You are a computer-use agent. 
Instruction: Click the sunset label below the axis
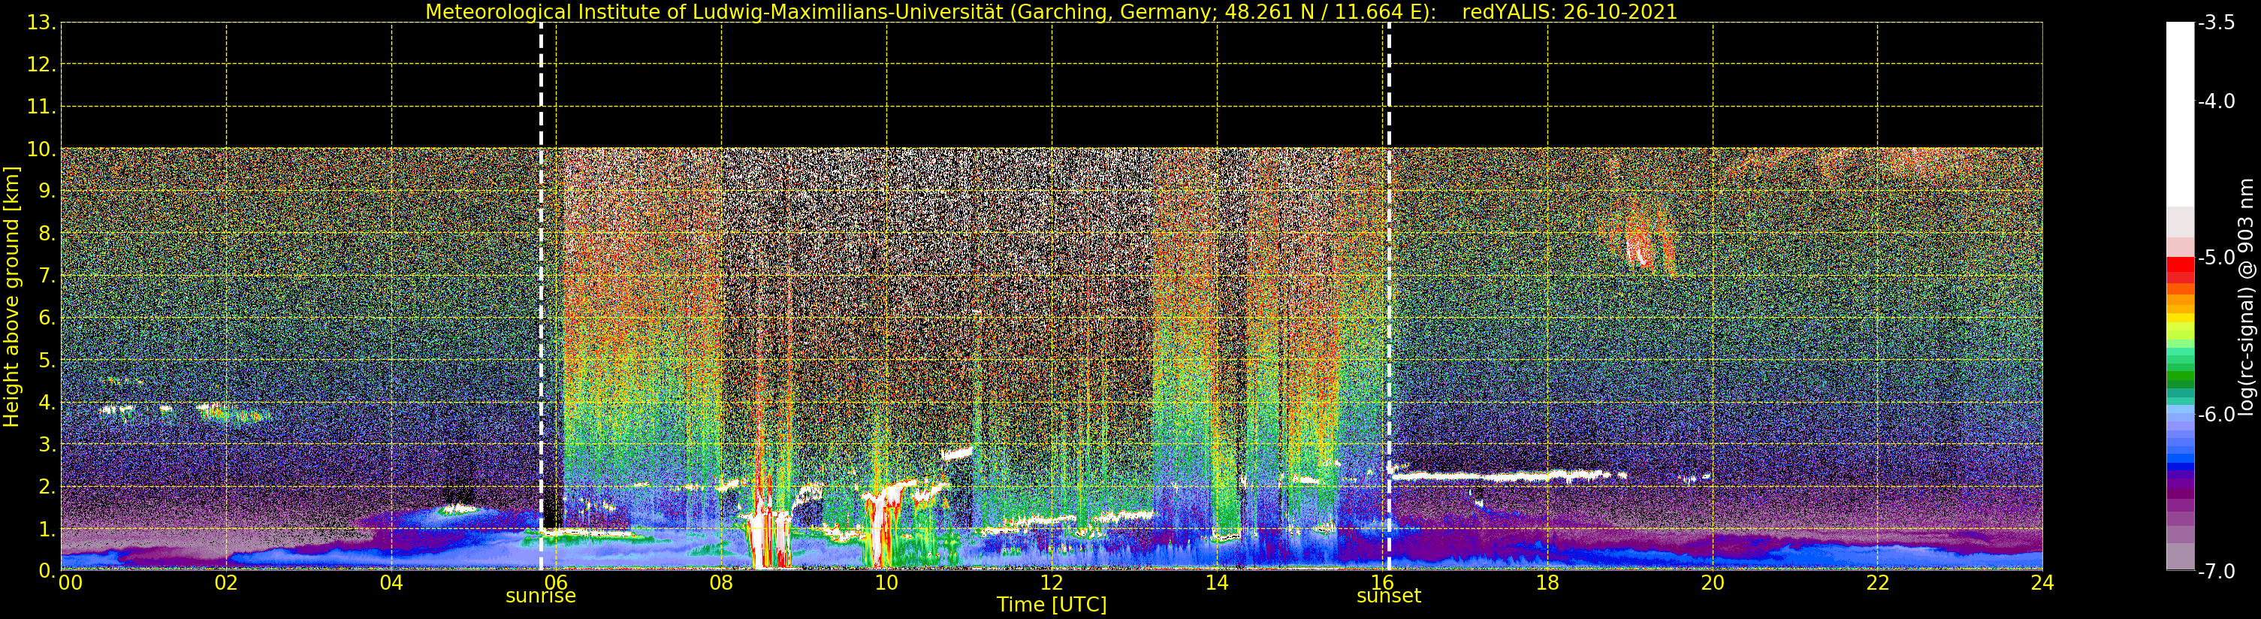pyautogui.click(x=1389, y=596)
